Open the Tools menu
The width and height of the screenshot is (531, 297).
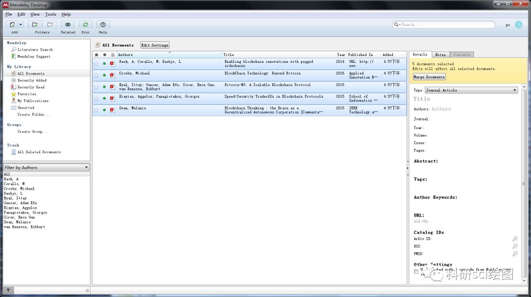click(51, 14)
